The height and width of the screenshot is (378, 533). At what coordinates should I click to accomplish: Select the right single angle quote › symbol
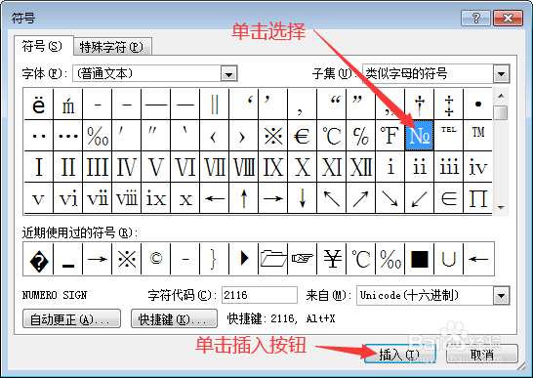coord(243,136)
